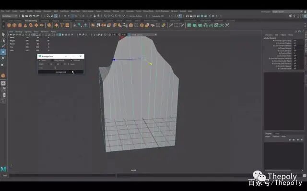Click the first green UV shelf icon
Screen dimensions: 307x191
click(189, 25)
